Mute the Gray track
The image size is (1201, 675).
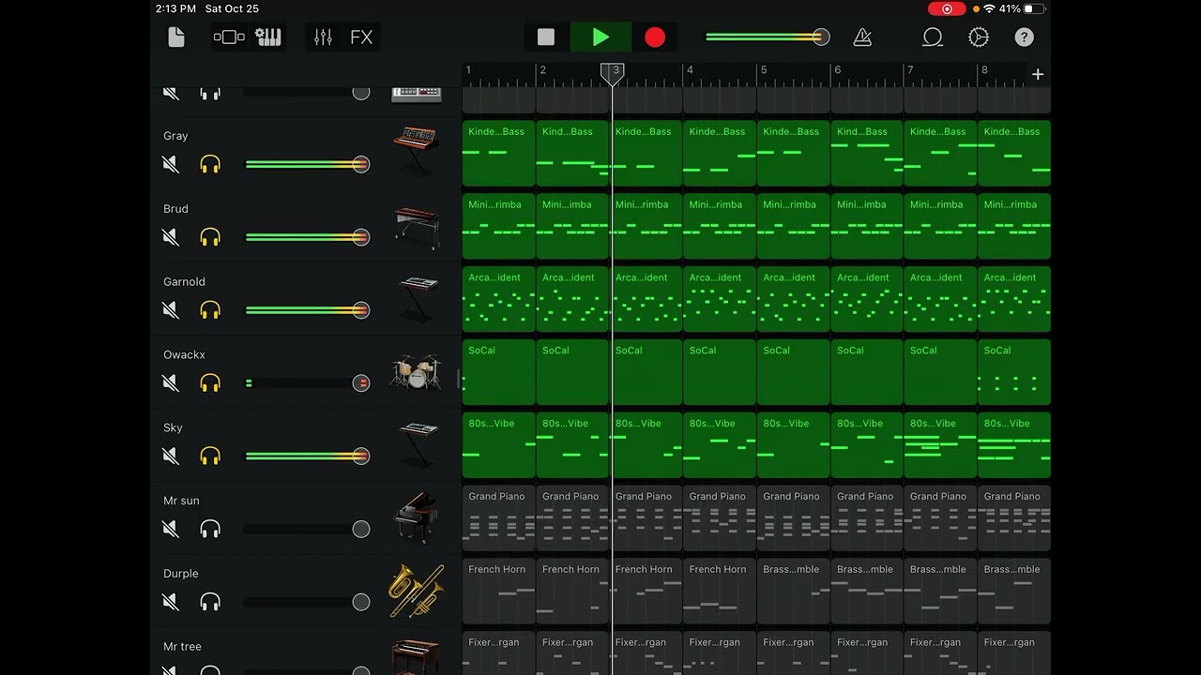pos(171,165)
